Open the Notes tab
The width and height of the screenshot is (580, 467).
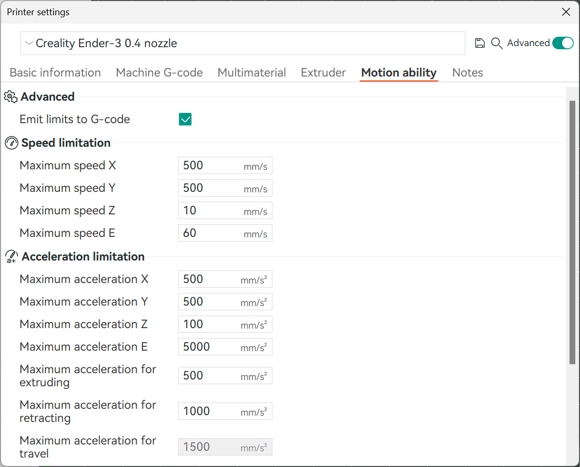(467, 72)
